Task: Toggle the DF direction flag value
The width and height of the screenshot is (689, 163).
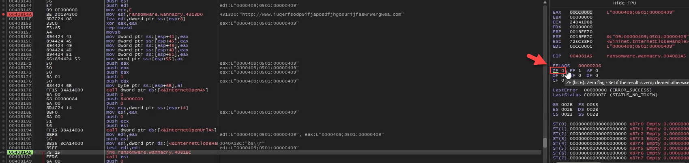Action: pos(597,76)
